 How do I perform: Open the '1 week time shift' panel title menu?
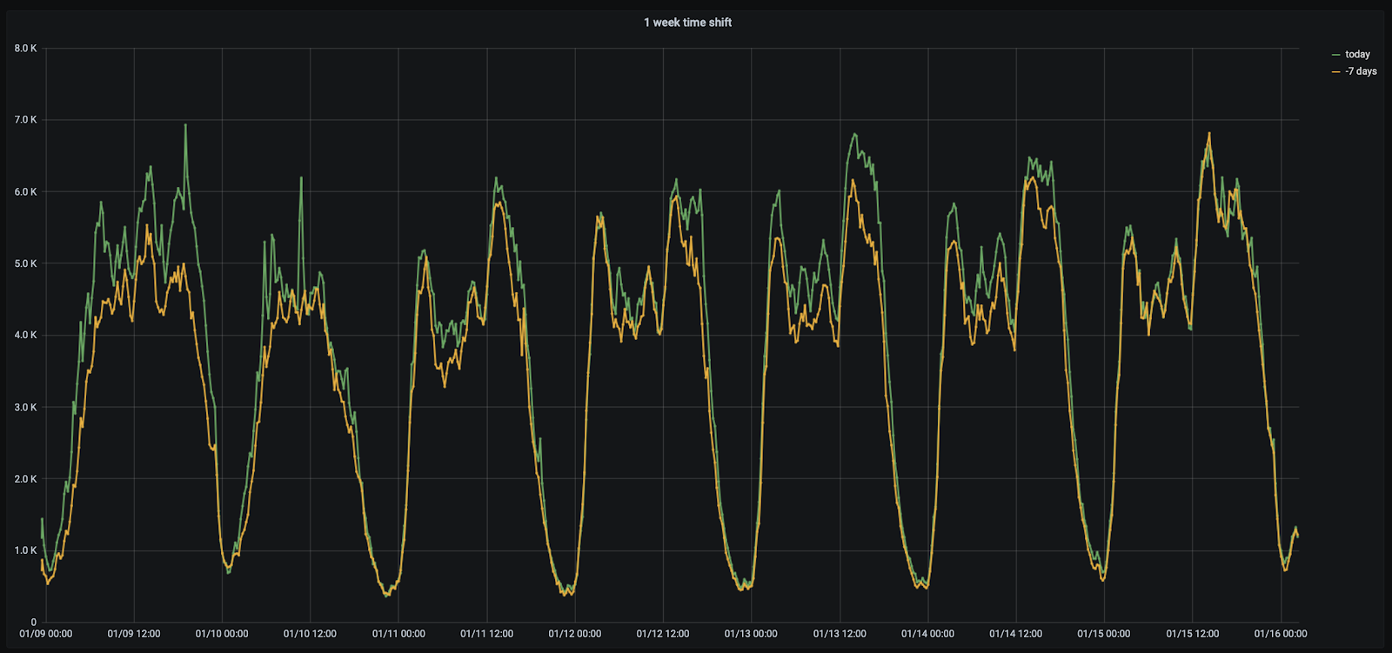point(687,23)
